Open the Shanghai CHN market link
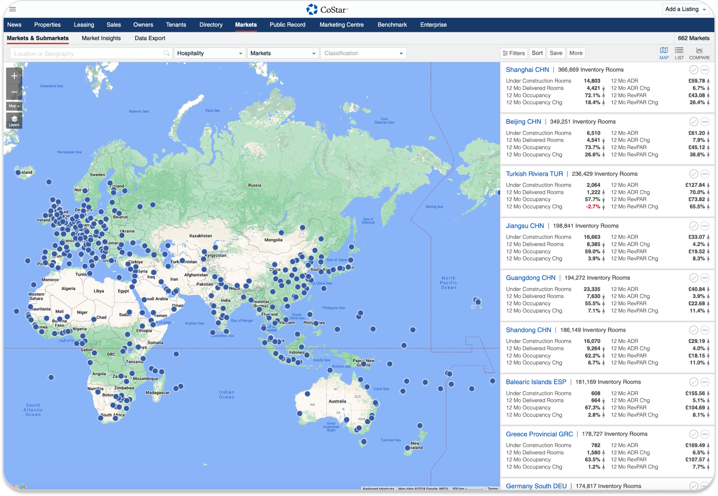This screenshot has height=496, width=718. click(527, 69)
